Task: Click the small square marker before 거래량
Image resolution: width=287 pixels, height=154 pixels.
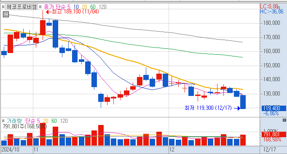Action: pos(3,121)
